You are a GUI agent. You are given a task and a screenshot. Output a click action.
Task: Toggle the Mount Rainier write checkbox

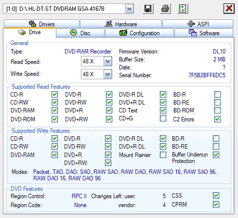pos(163,155)
